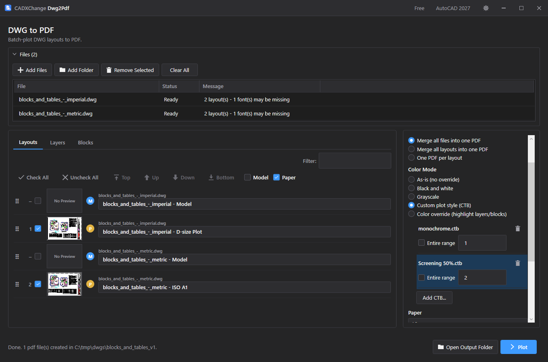Check Entire range for Screening 50%.ctb
The height and width of the screenshot is (362, 548).
point(421,278)
